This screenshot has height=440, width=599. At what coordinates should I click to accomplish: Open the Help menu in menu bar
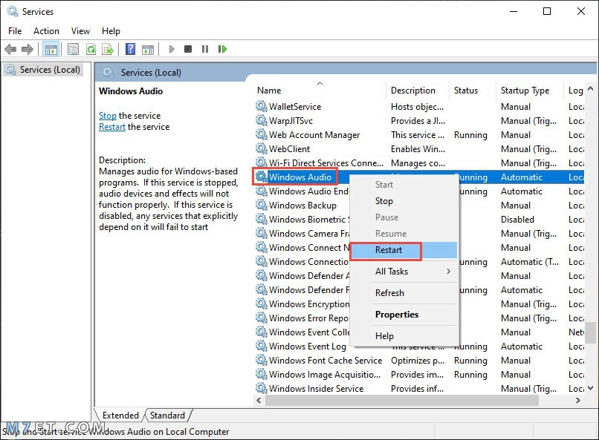(111, 31)
